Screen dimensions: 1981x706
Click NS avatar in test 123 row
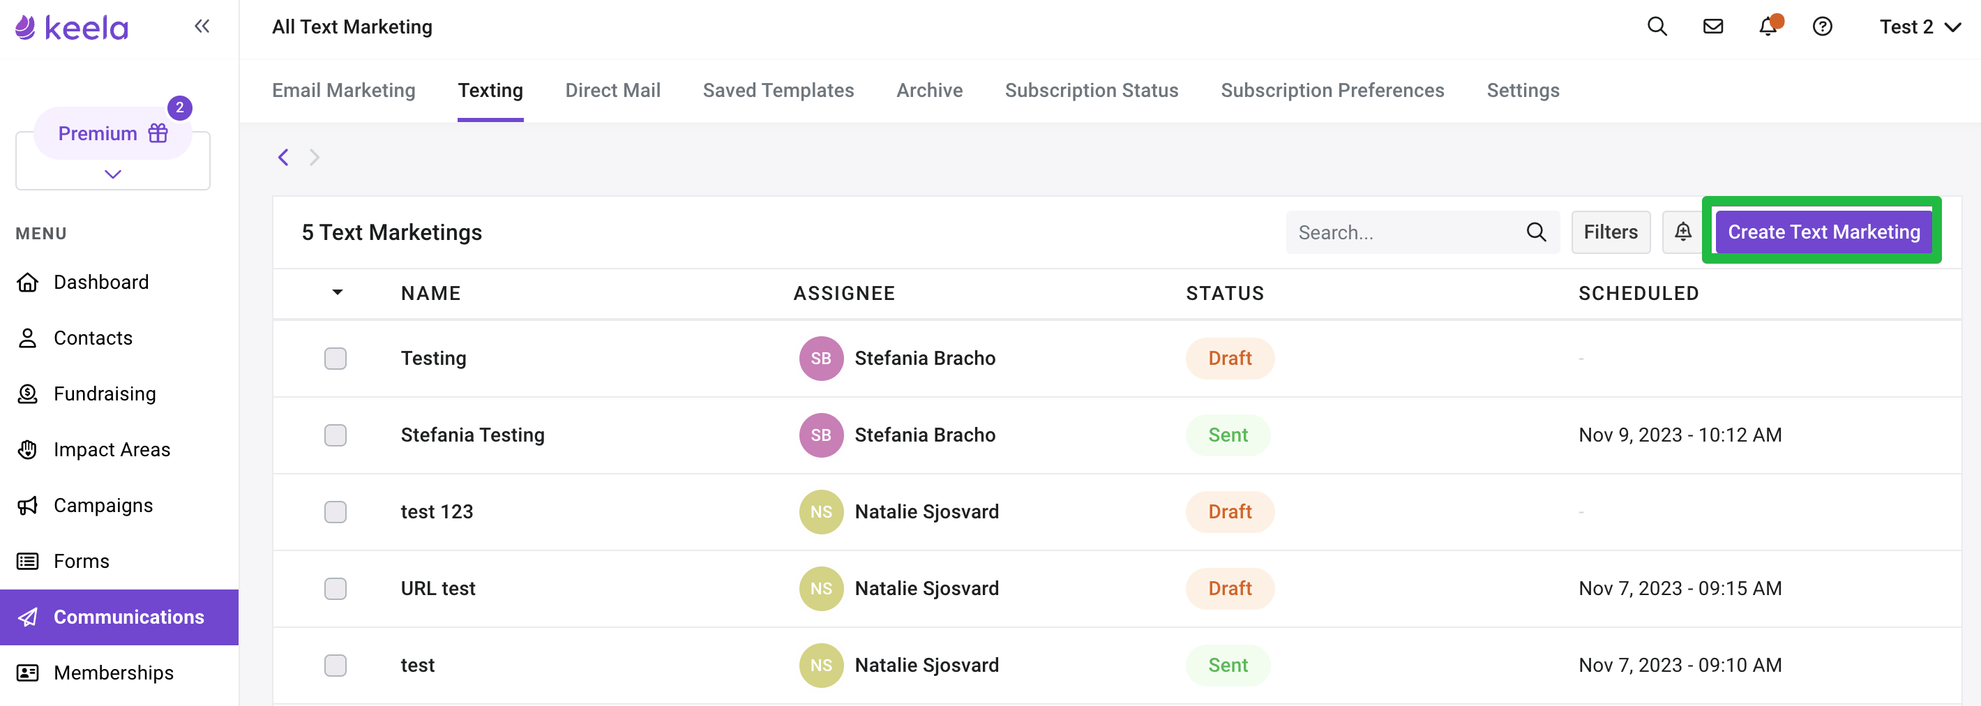pyautogui.click(x=820, y=512)
